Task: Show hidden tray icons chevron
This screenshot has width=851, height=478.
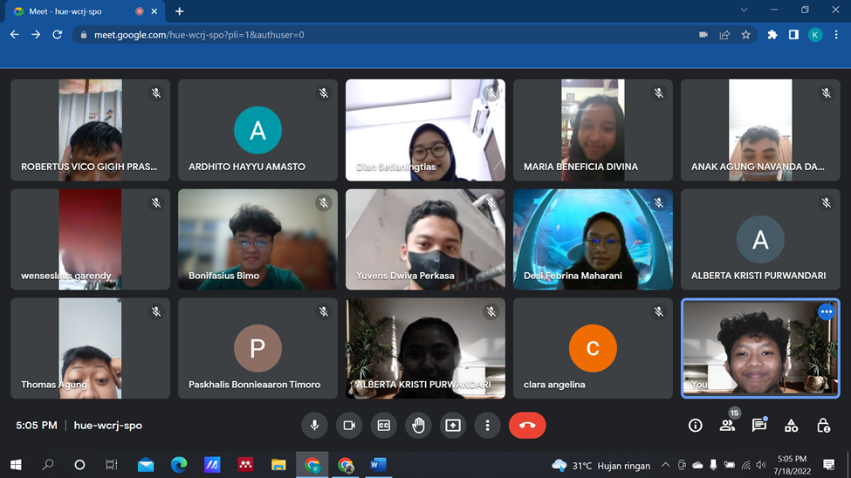Action: tap(665, 465)
